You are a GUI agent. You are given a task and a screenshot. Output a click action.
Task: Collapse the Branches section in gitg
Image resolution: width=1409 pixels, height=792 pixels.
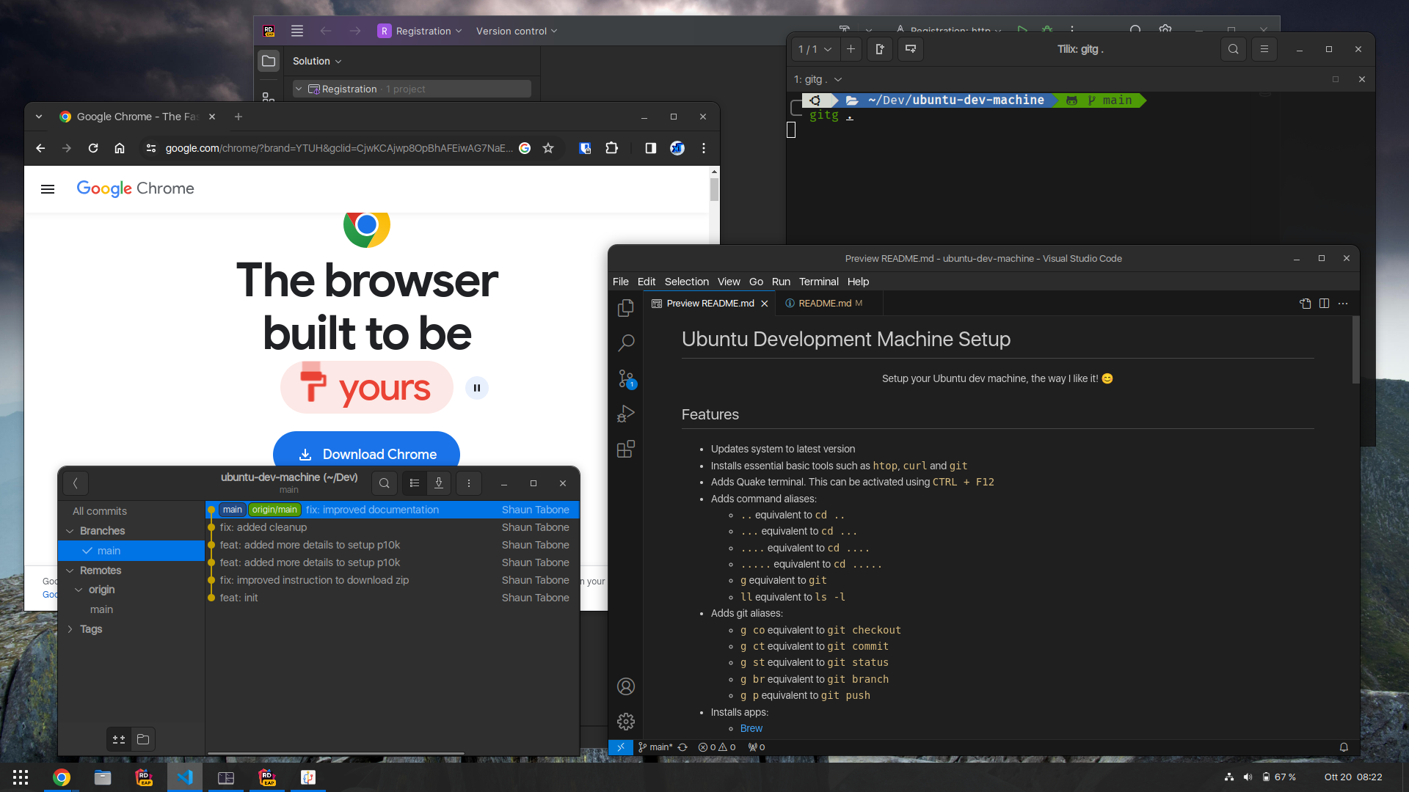tap(70, 531)
